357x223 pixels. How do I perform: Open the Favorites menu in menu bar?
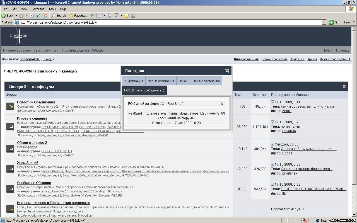point(38,9)
